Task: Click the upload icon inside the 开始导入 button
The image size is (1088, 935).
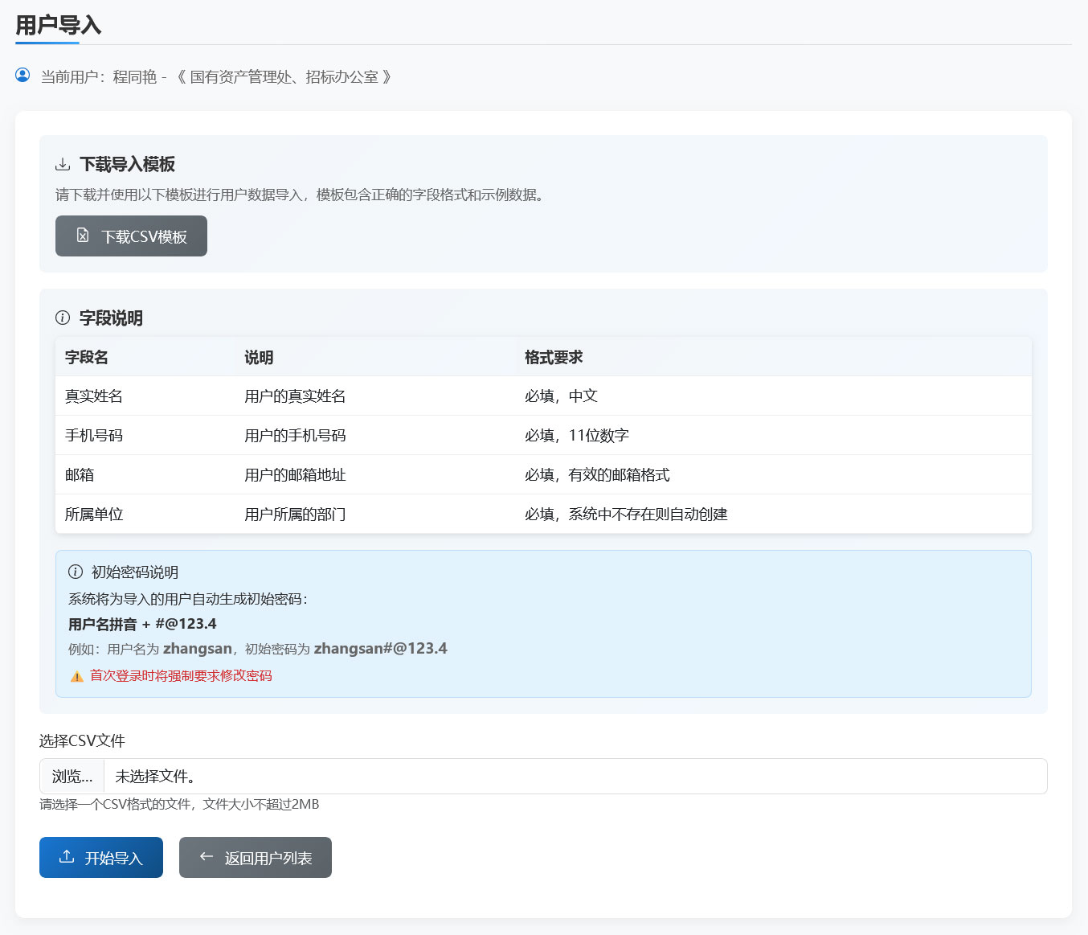Action: 66,857
